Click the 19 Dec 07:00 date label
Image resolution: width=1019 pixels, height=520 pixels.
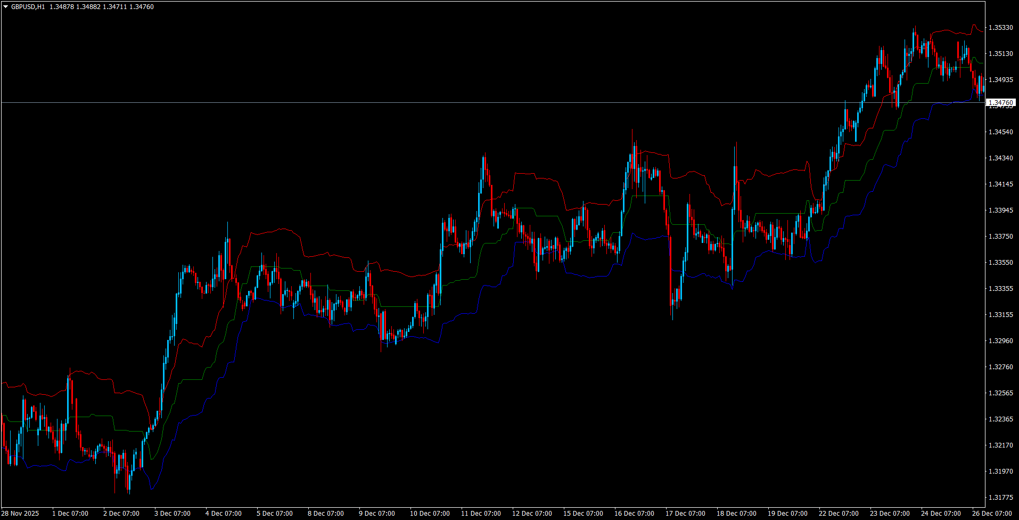787,514
